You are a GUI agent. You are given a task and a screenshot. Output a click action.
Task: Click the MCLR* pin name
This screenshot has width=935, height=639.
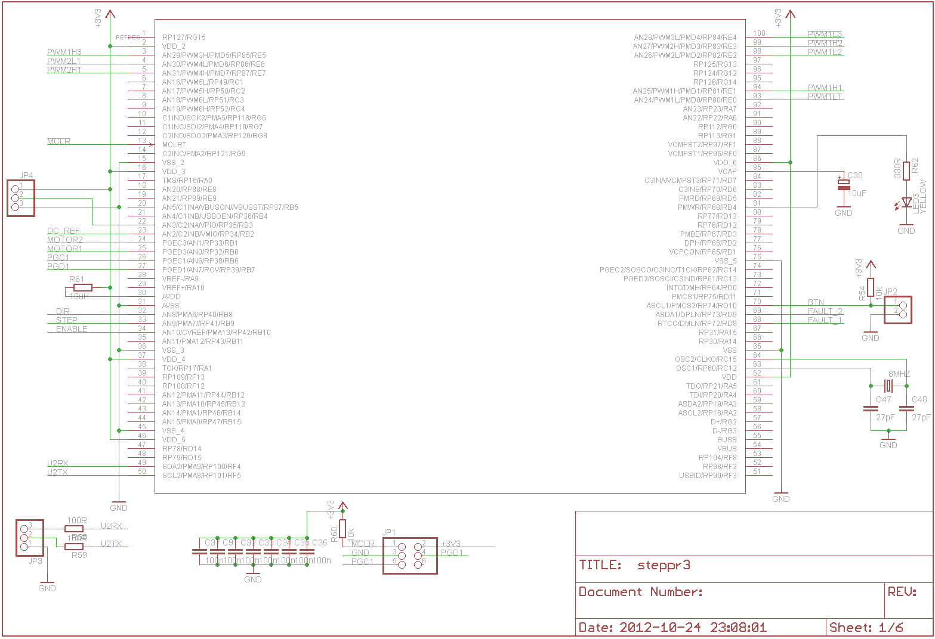[174, 144]
